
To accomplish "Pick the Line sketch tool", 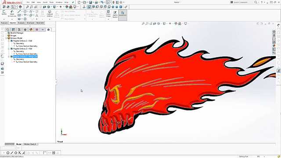I will (x=19, y=11).
